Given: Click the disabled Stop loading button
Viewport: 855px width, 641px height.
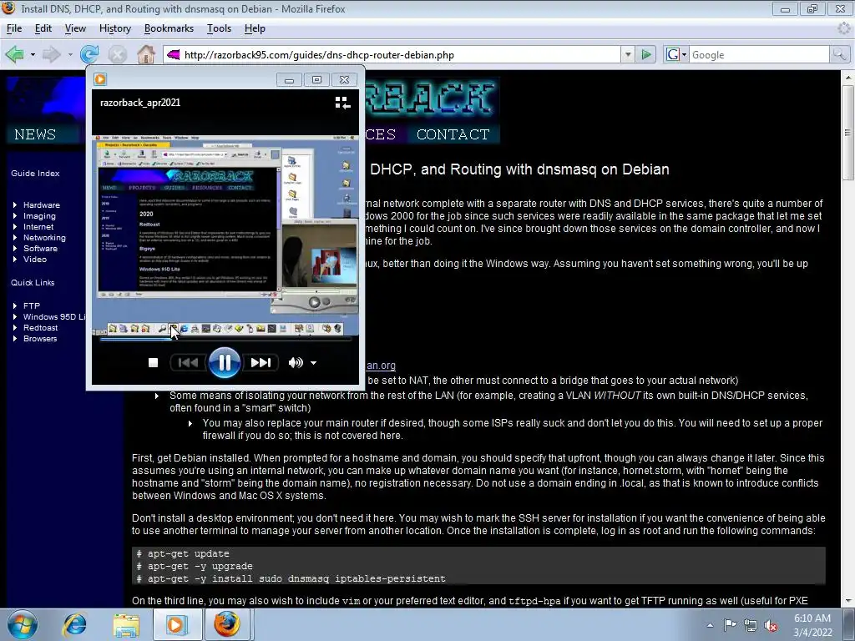Looking at the screenshot, I should pos(117,54).
